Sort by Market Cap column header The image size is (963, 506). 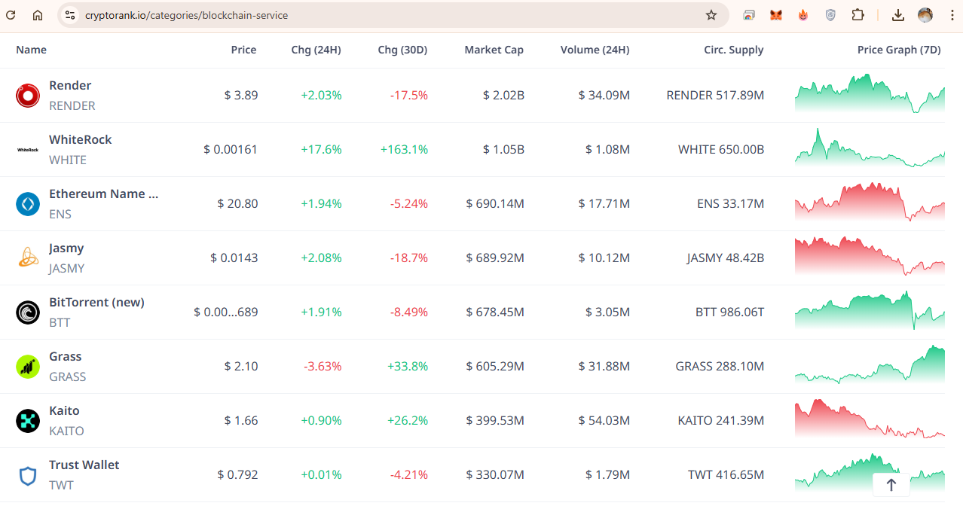(x=494, y=50)
